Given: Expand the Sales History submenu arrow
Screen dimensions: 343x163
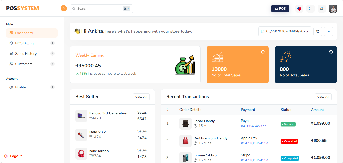Looking at the screenshot, I should tap(52, 53).
